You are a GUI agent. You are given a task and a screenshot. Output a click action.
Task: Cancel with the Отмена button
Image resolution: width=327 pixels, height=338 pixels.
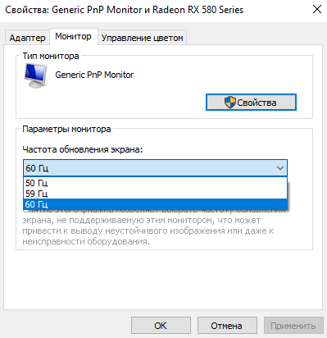click(227, 326)
